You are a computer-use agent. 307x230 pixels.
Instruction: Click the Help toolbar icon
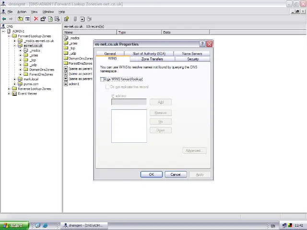click(66, 19)
